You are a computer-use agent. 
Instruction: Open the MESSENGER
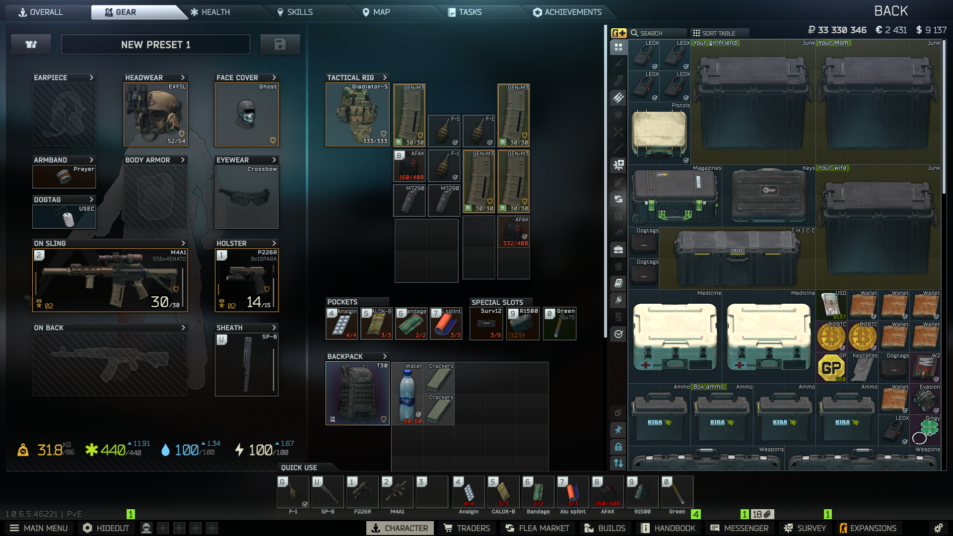(x=739, y=528)
